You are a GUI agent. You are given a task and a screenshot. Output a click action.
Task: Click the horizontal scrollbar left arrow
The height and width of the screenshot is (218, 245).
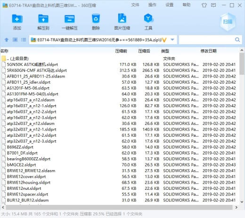pos(3,207)
